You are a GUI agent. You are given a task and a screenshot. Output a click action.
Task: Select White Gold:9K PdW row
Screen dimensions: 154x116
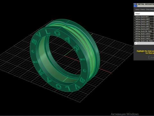pos(144,31)
